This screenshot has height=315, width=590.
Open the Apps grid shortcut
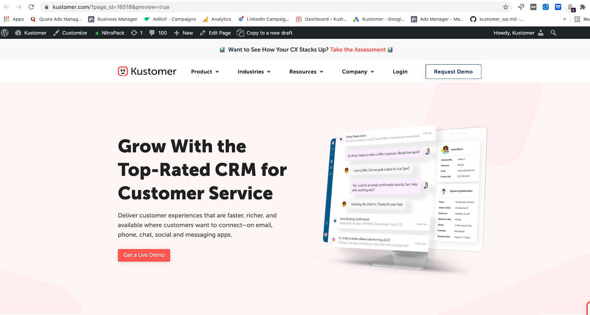pos(14,19)
